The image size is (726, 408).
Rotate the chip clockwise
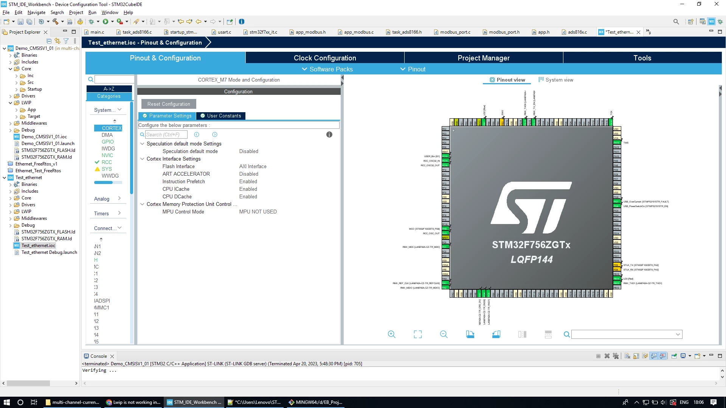tap(470, 334)
